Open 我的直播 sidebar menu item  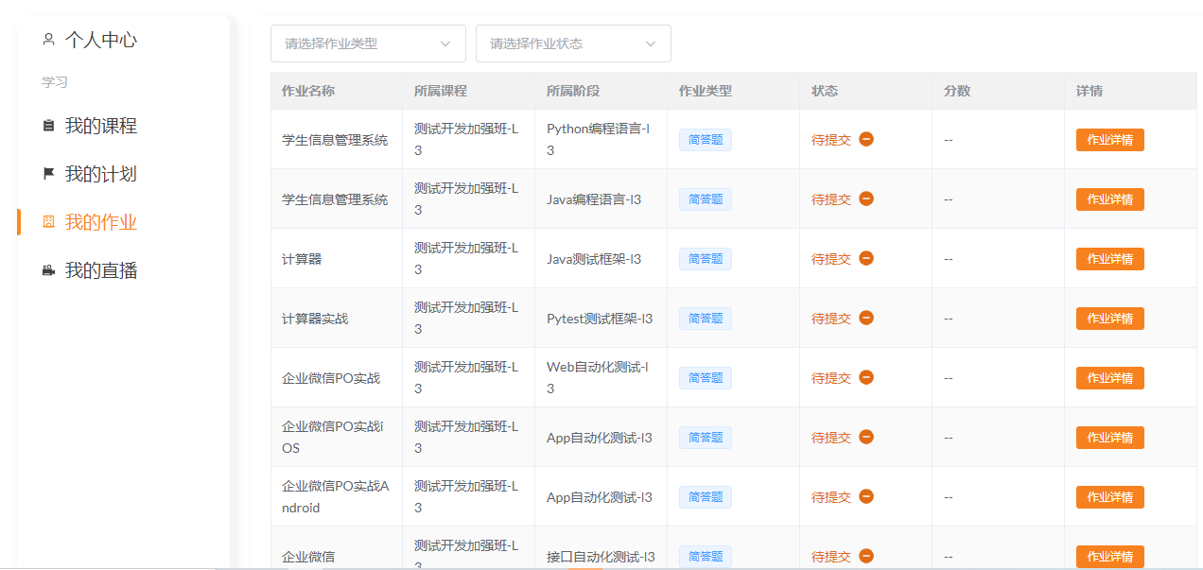(x=100, y=270)
